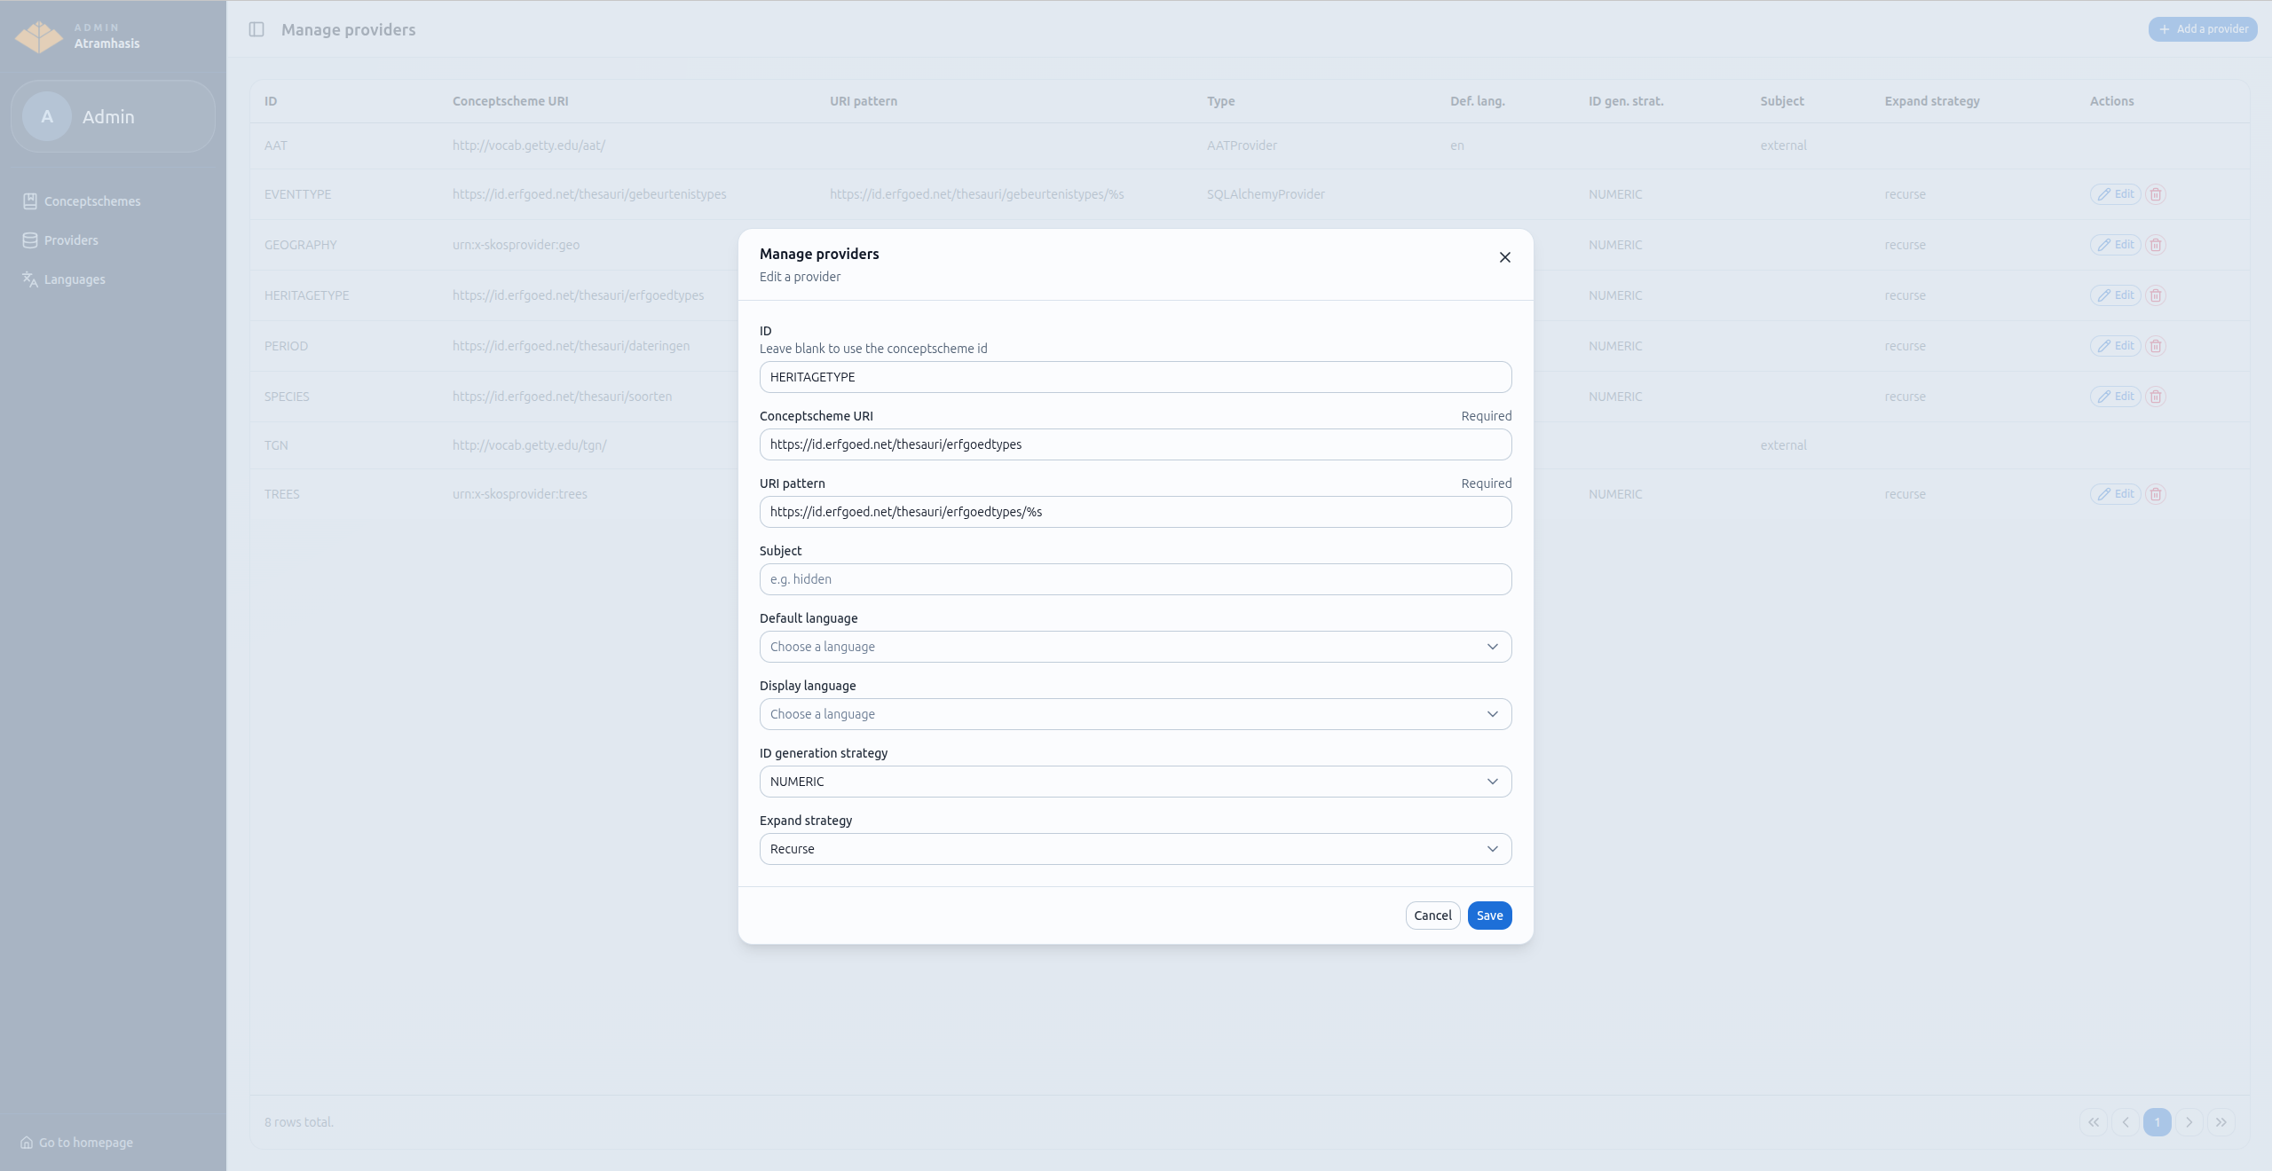2272x1171 pixels.
Task: Toggle the sidebar panel icon
Action: 256,29
